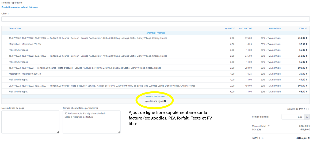
Task: Click the OPÉRATION / AFFAIRE section header
Action: pos(155,33)
